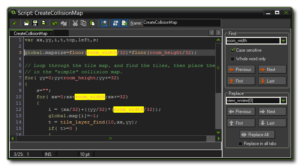
Task: Save the script with the floppy icon
Action: 35,23
